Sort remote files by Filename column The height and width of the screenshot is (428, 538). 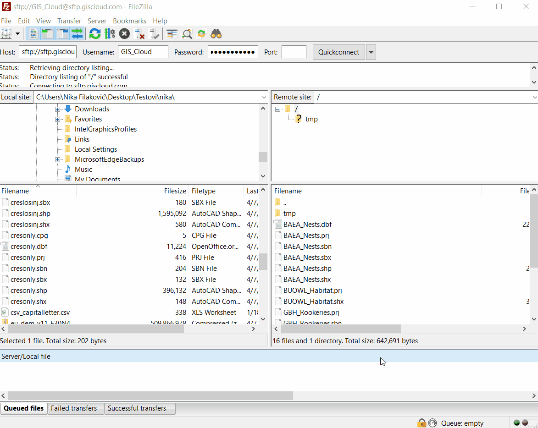(377, 191)
